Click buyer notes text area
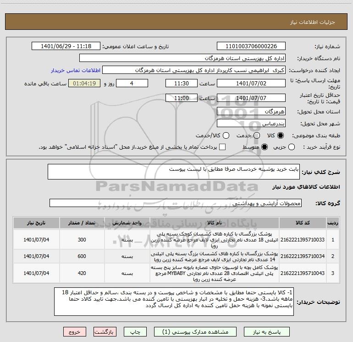 [174, 302]
